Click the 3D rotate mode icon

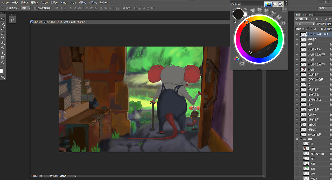(135, 8)
